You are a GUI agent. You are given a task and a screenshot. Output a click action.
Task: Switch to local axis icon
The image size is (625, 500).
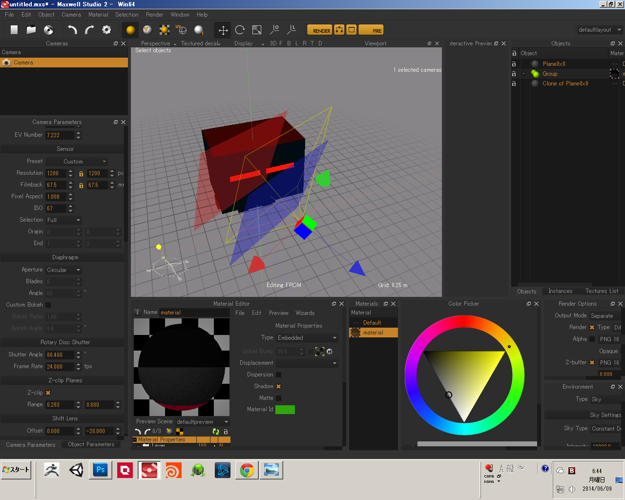(x=292, y=30)
